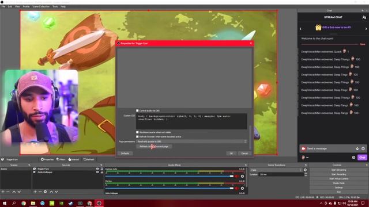Show next chat banner item arrow

click(366, 29)
